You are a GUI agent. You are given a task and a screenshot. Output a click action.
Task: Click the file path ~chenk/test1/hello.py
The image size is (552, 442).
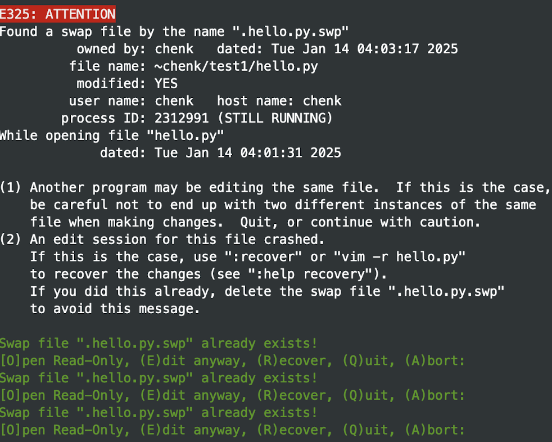pos(236,67)
